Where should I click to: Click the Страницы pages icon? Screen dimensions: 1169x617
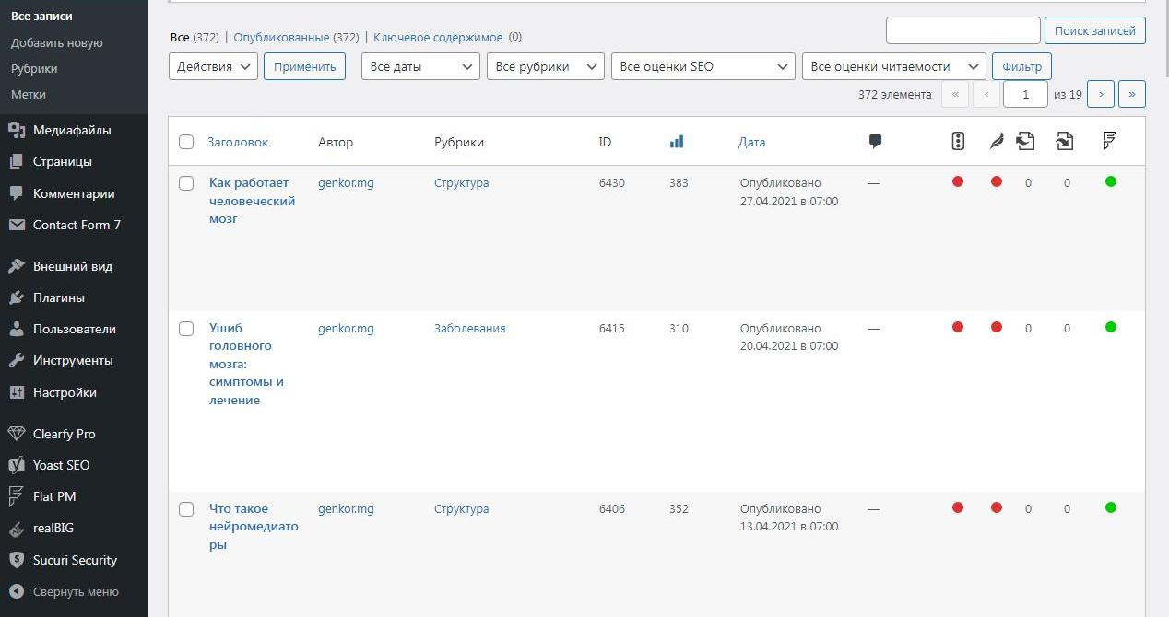pos(16,161)
